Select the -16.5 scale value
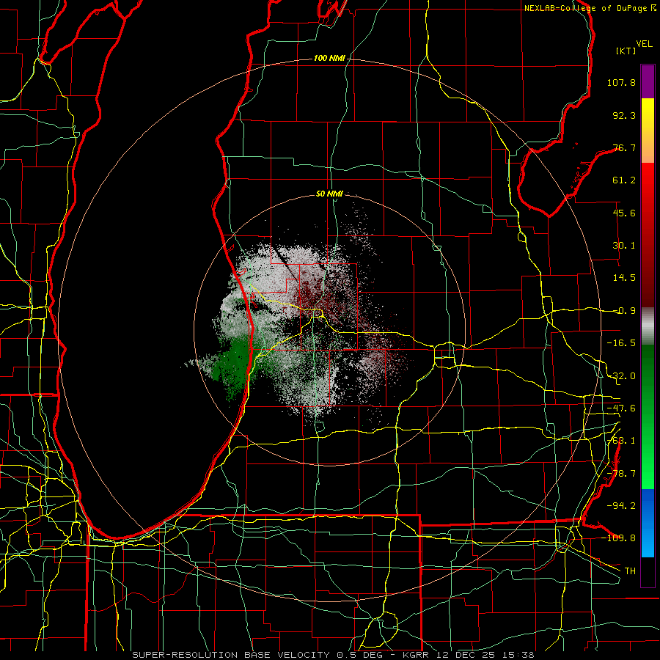 tap(621, 343)
